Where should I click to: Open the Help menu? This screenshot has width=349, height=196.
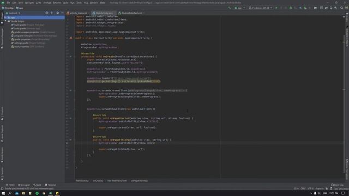point(103,3)
